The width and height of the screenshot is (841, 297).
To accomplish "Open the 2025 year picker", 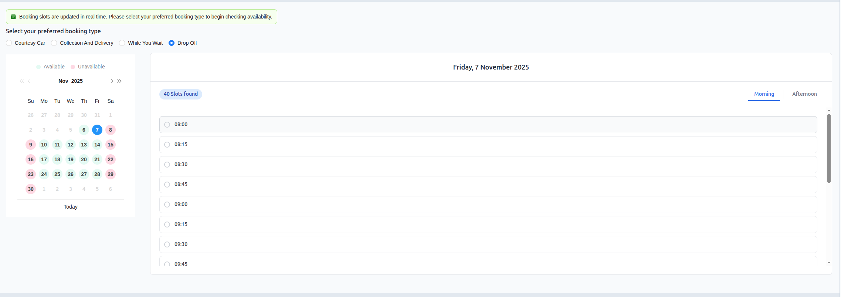I will pyautogui.click(x=77, y=81).
